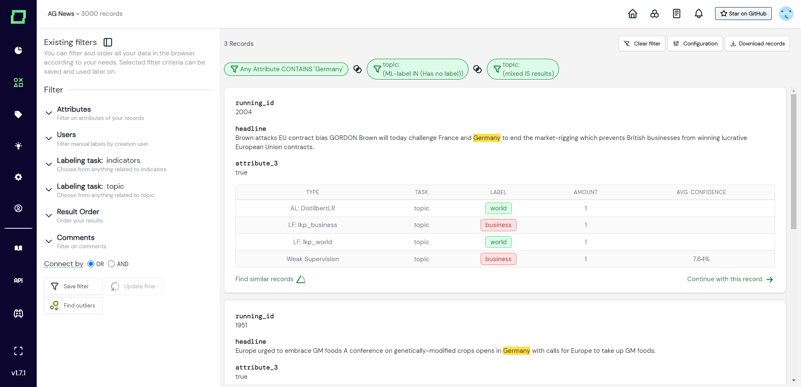Click scrollbar down arrow
This screenshot has width=801, height=387.
click(x=793, y=380)
